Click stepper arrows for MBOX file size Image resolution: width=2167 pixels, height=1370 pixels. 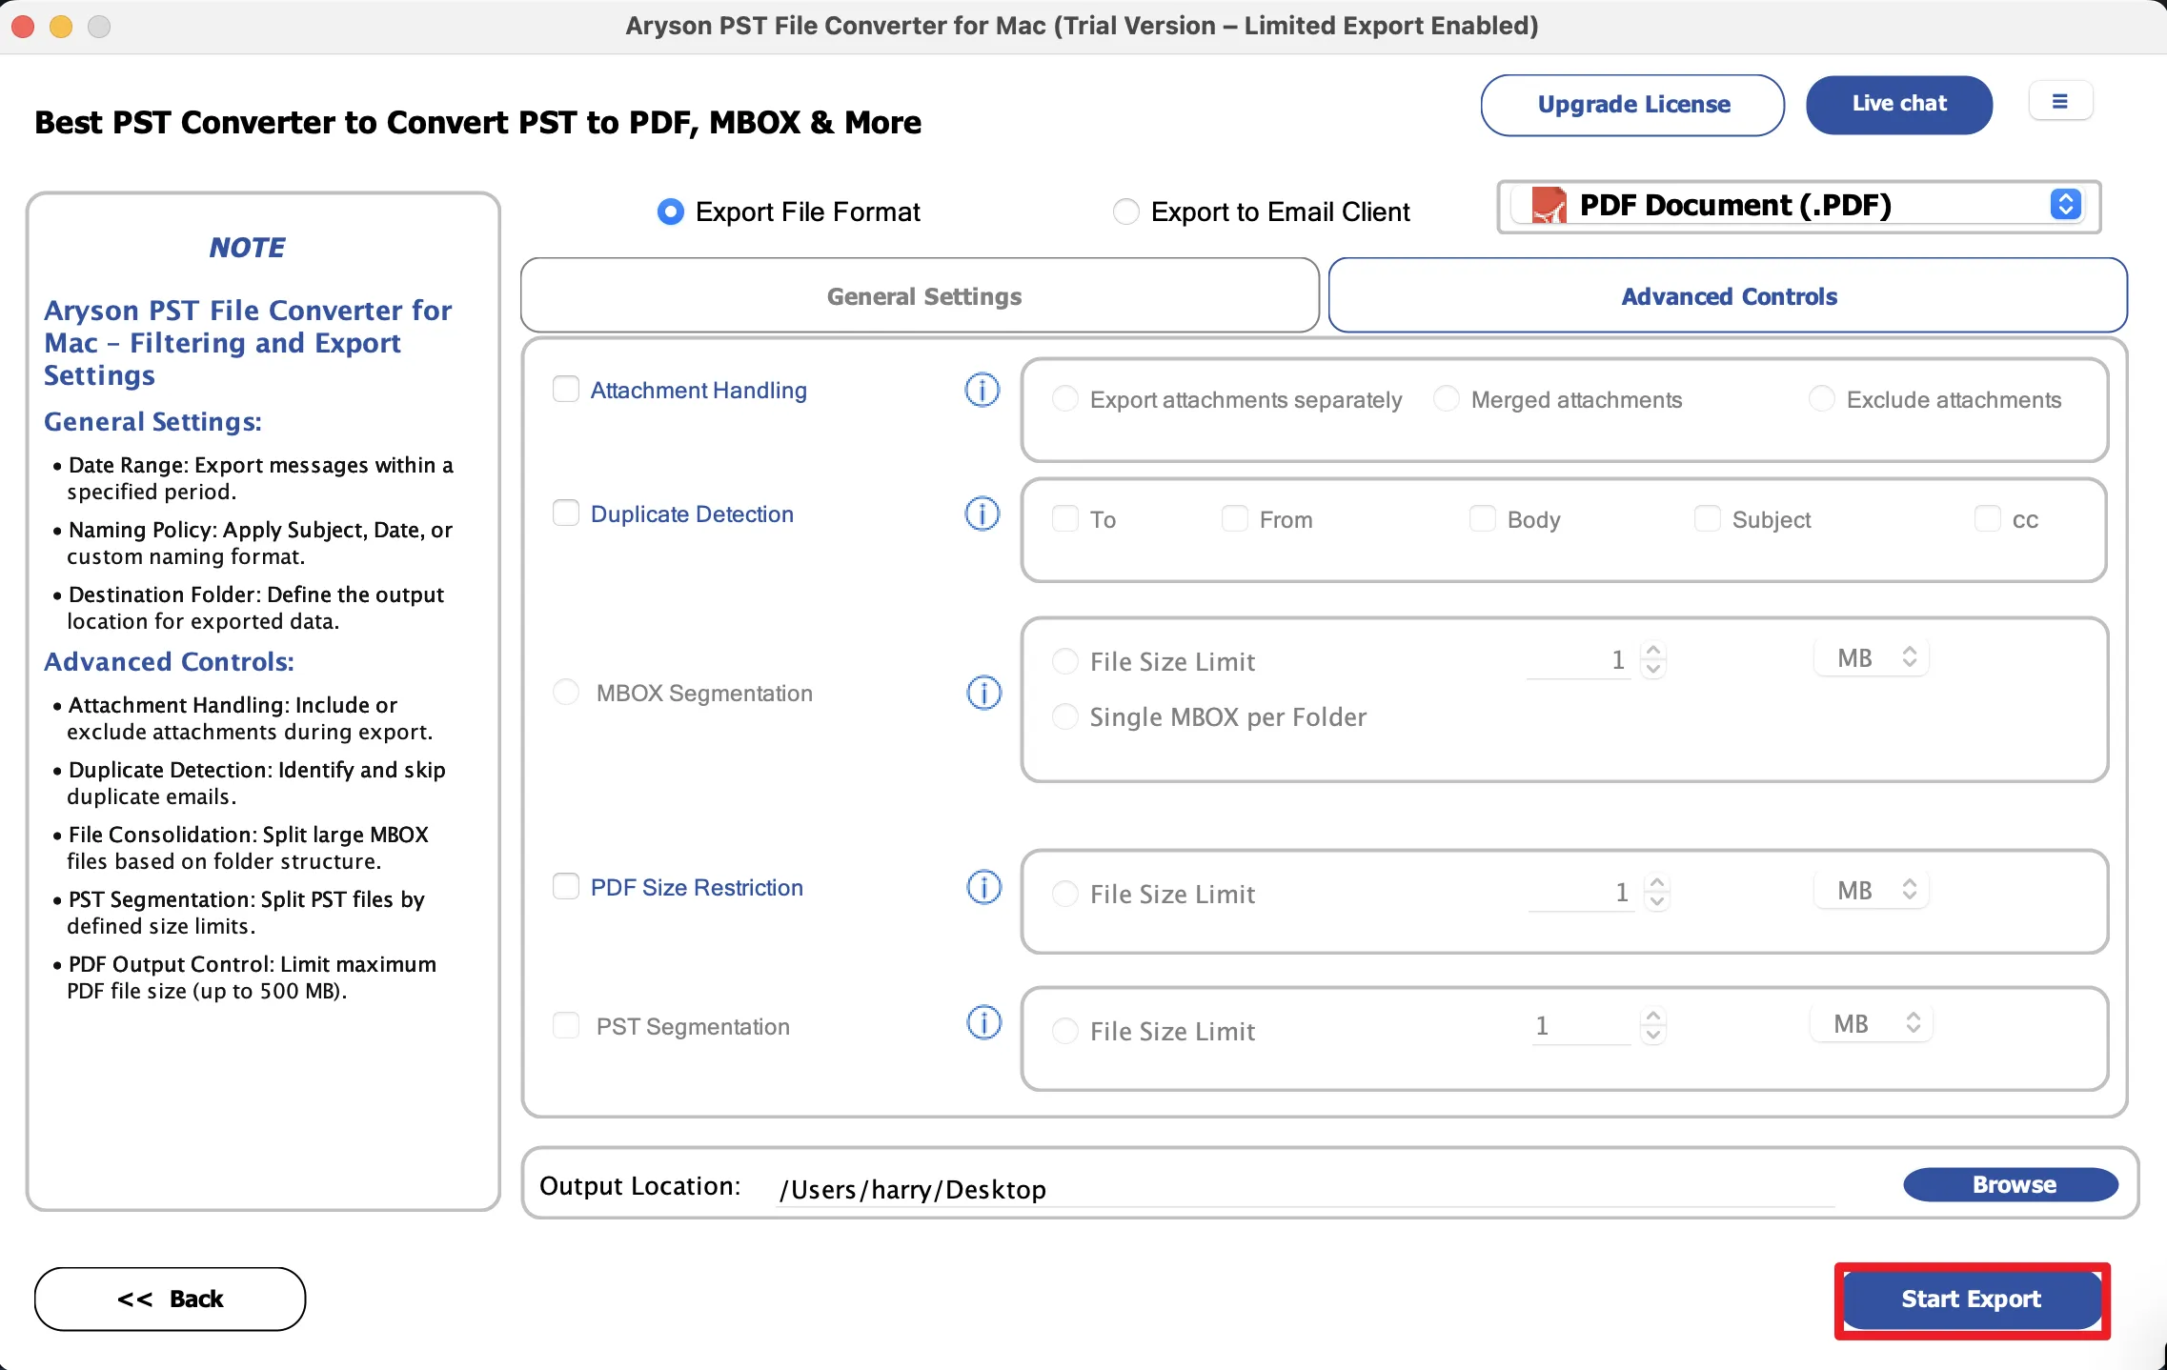point(1654,659)
